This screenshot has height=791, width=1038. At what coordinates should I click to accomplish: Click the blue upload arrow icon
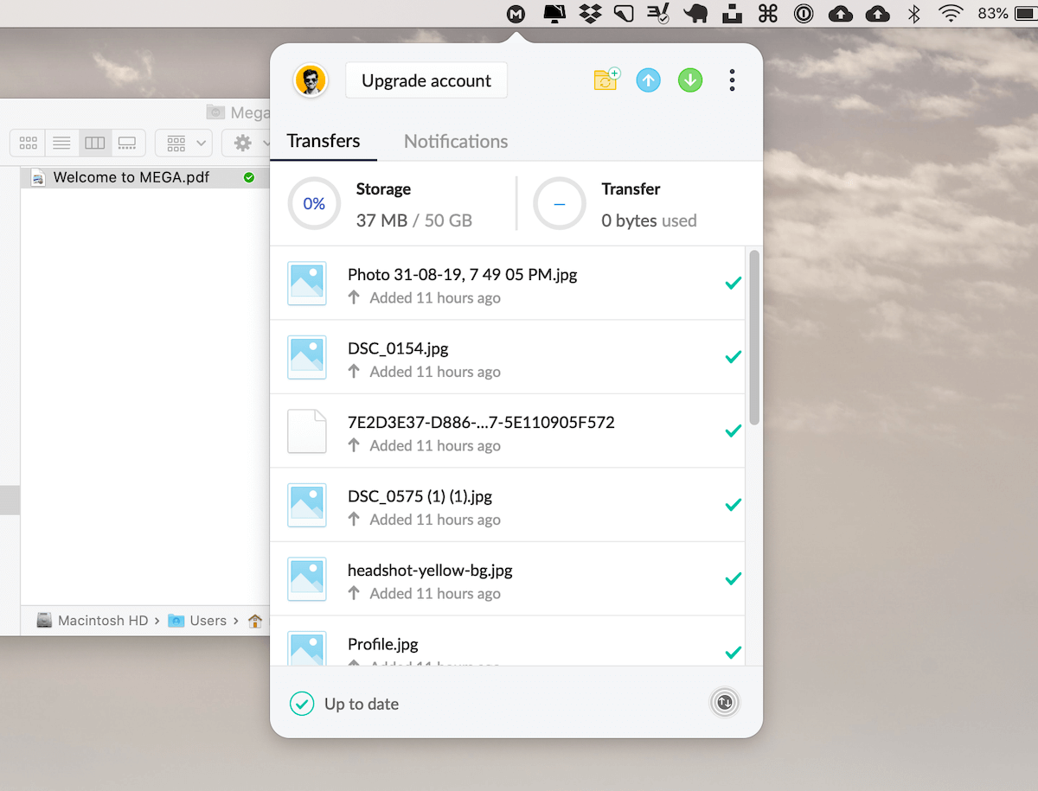tap(648, 80)
